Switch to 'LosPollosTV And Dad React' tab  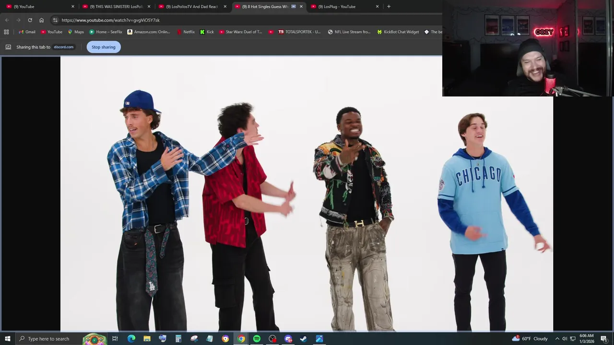(191, 7)
